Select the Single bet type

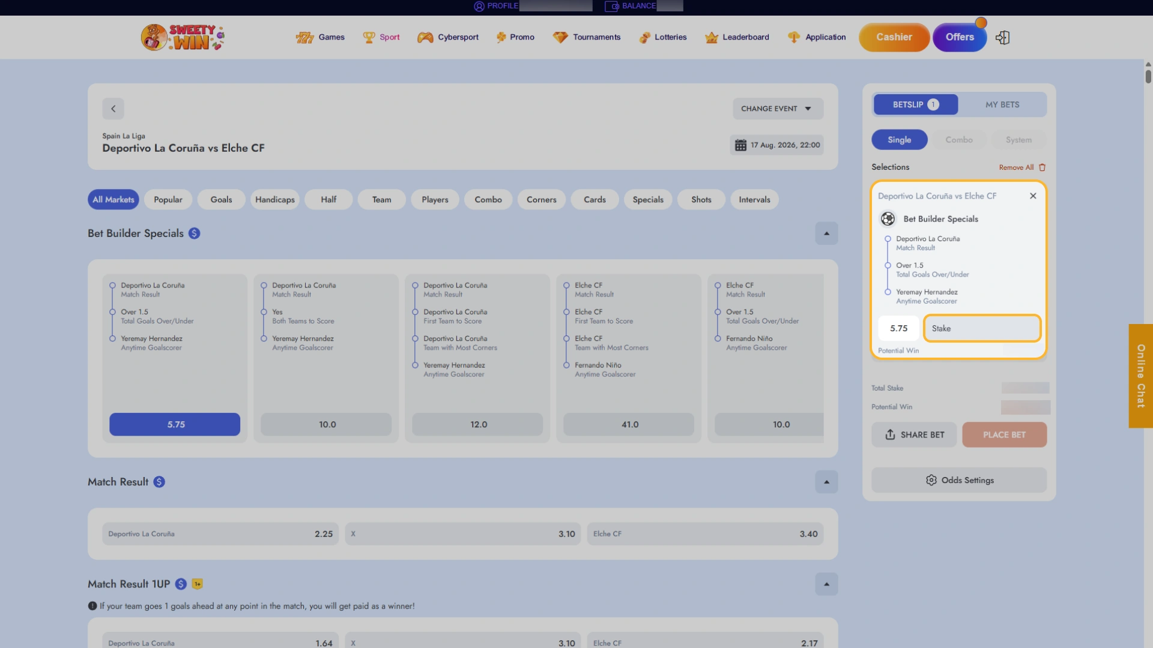click(x=899, y=140)
